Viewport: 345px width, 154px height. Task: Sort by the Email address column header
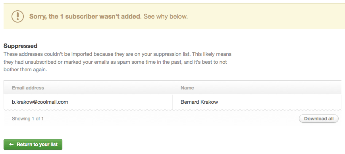click(28, 88)
